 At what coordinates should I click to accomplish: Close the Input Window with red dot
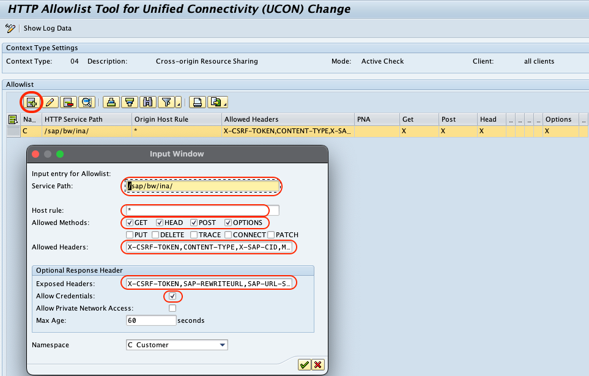pyautogui.click(x=35, y=154)
